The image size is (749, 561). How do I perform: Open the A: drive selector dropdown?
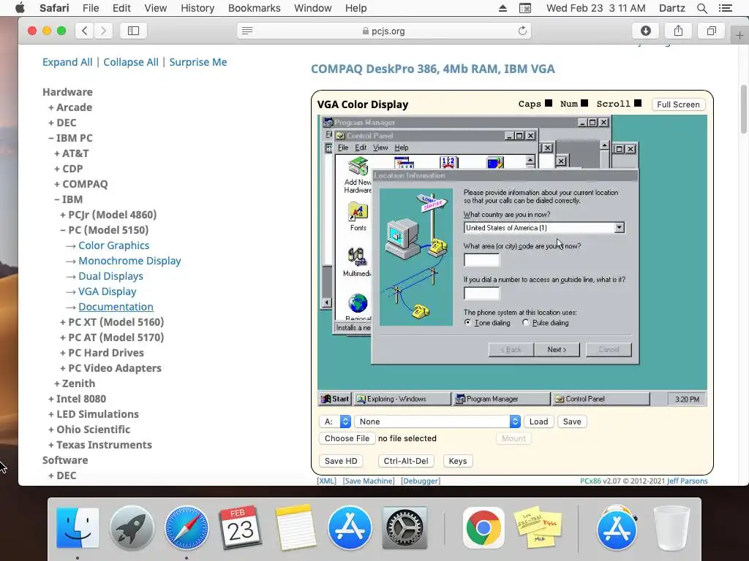(x=335, y=421)
